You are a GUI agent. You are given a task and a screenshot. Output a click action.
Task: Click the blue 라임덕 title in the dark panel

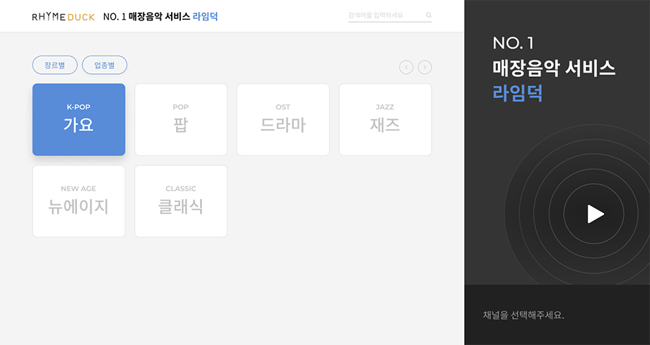pos(517,93)
